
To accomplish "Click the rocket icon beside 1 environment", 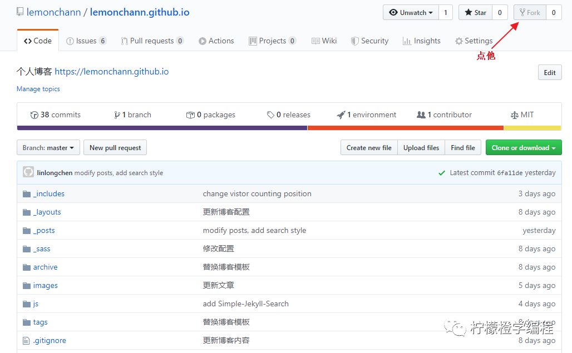I will click(x=341, y=115).
